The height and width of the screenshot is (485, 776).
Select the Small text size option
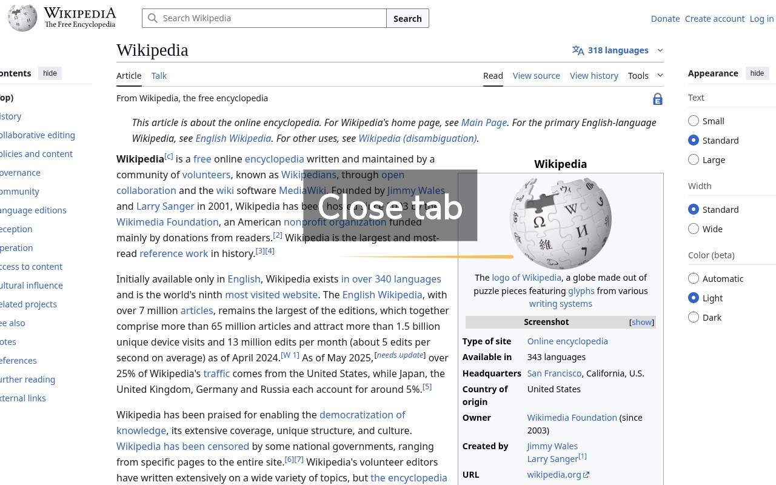tap(694, 121)
